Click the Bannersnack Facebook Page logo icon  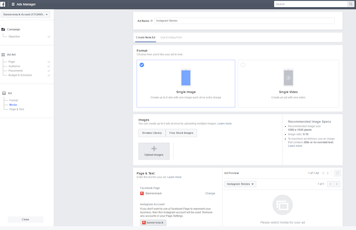point(142,193)
